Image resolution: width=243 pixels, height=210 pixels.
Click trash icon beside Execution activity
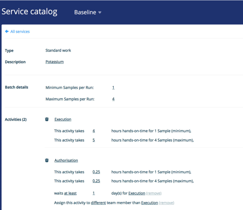pos(47,119)
